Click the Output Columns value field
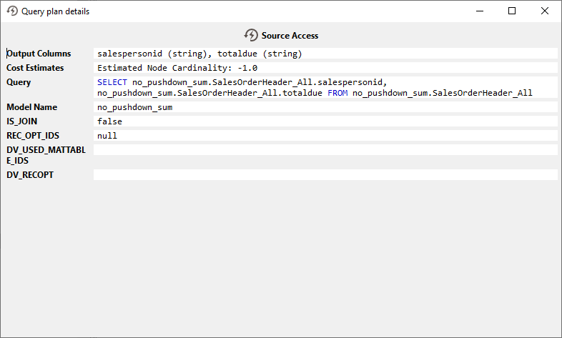This screenshot has height=338, width=562. point(325,54)
